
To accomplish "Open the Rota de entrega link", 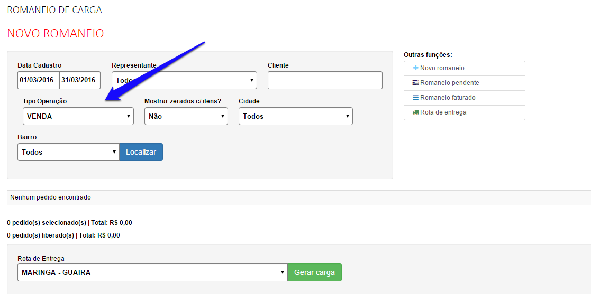I will point(443,112).
